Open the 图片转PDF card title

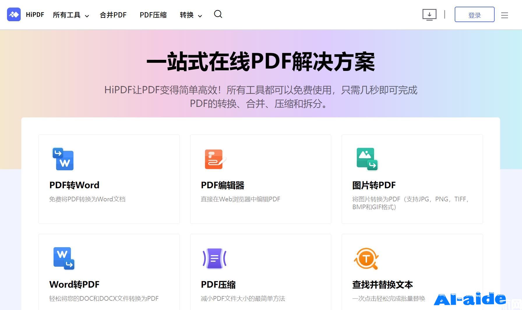(x=374, y=185)
